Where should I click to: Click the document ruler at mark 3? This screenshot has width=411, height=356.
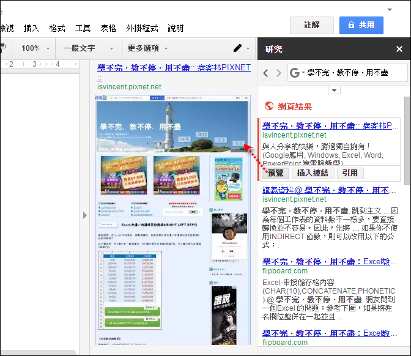pos(34,64)
